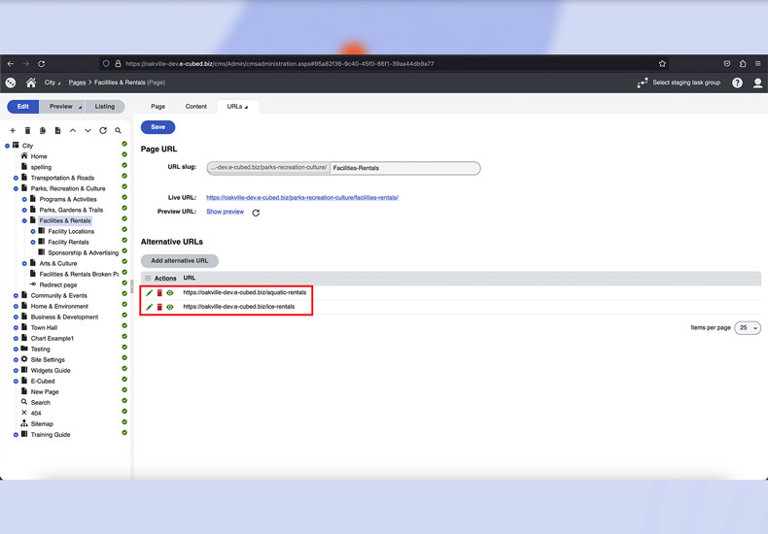Viewport: 768px width, 534px height.
Task: Click the trash icon in tree toolbar
Action: (x=27, y=130)
